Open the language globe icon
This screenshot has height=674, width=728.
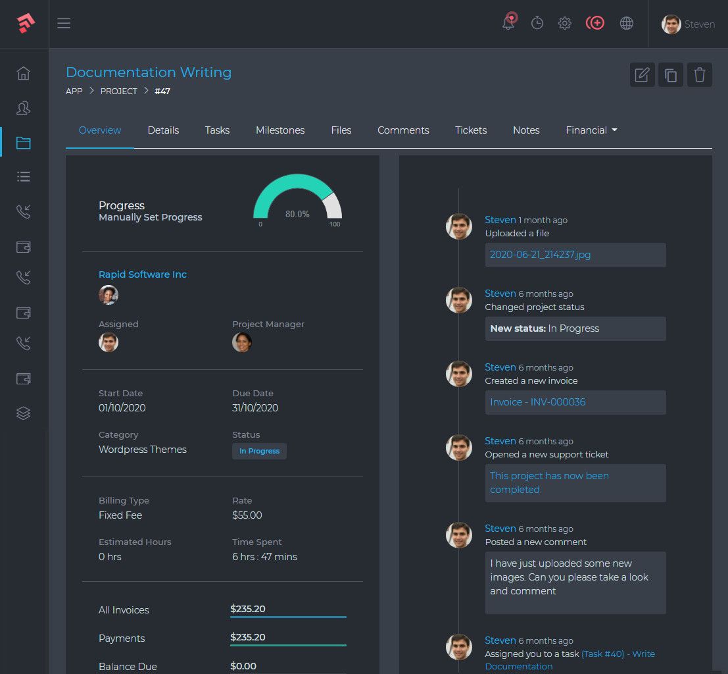[626, 23]
